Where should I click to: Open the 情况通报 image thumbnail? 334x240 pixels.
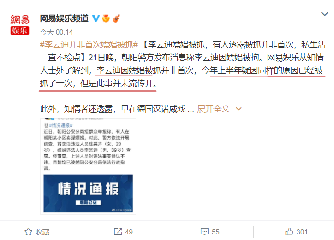[x=88, y=166]
